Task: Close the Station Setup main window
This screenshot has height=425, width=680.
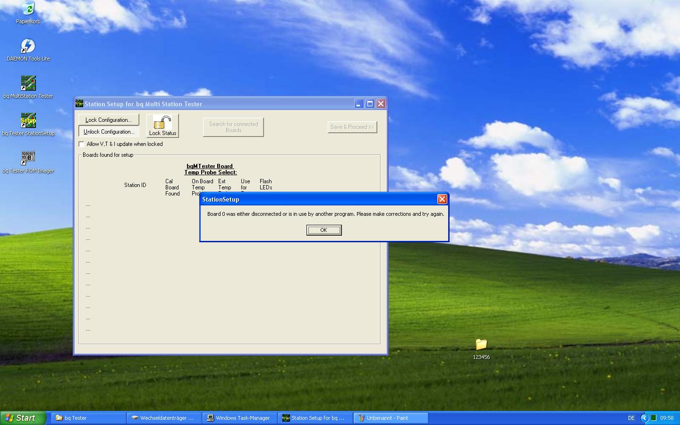Action: coord(381,104)
